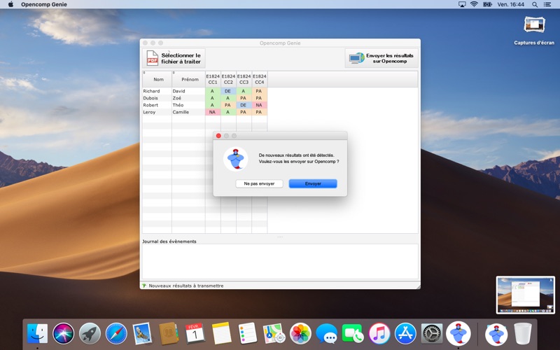Open Safari from the Dock

point(116,334)
